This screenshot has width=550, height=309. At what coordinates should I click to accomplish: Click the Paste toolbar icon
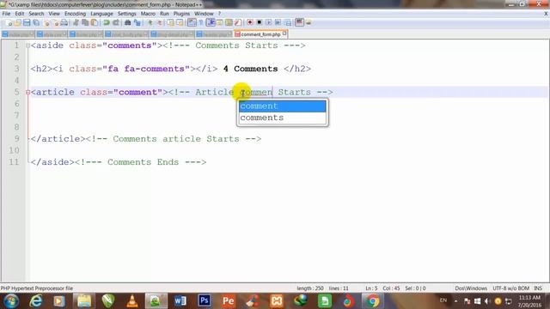click(x=95, y=22)
